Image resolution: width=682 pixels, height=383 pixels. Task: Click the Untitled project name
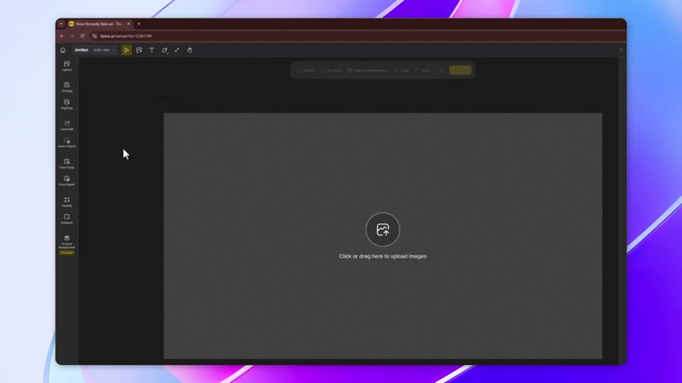click(81, 50)
